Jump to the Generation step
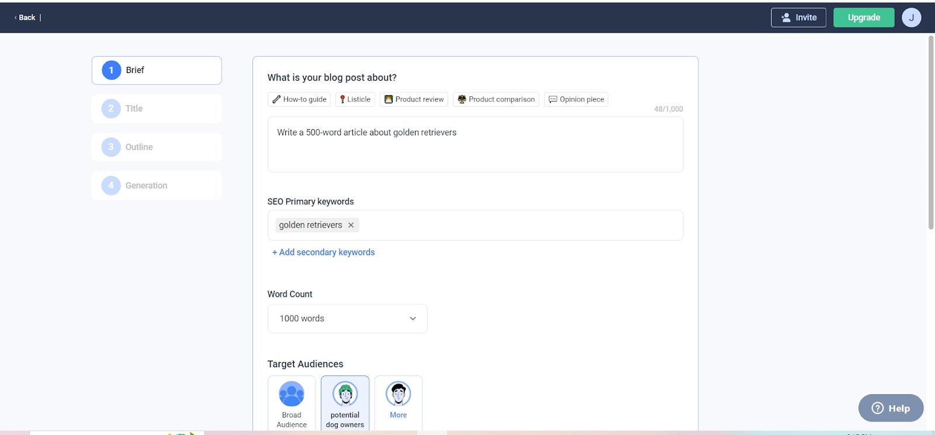This screenshot has width=935, height=435. point(157,186)
